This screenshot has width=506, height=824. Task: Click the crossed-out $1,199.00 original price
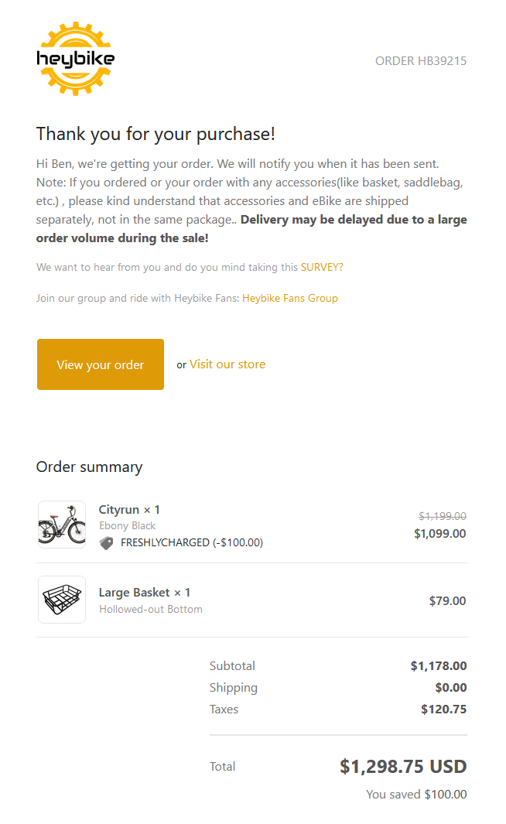(x=442, y=516)
